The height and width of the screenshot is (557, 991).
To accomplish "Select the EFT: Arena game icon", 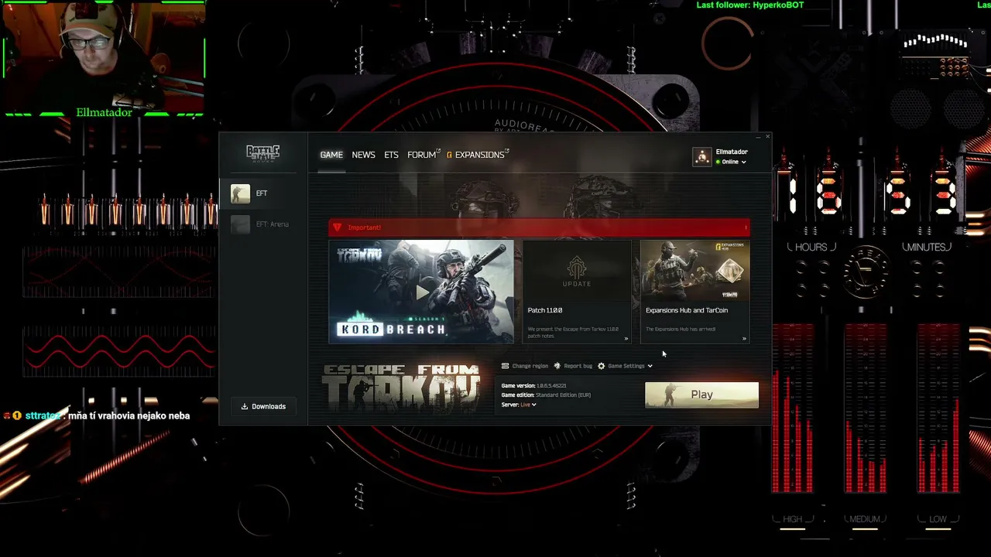I will [240, 224].
